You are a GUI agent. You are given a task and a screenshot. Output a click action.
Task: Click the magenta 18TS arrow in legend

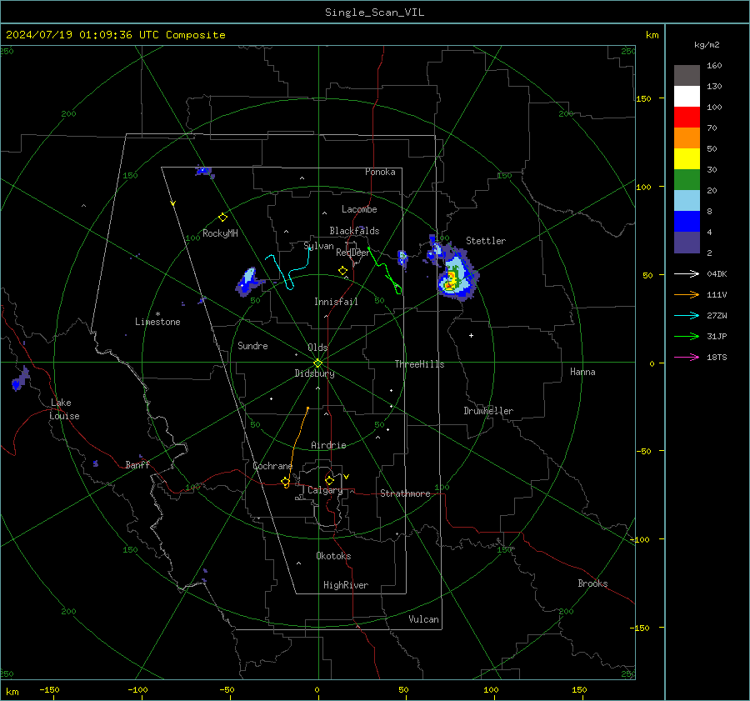(687, 357)
